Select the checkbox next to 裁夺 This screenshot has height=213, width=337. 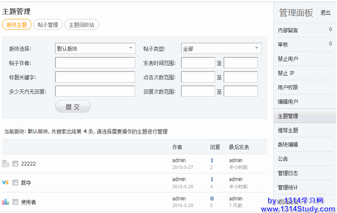tap(16, 183)
